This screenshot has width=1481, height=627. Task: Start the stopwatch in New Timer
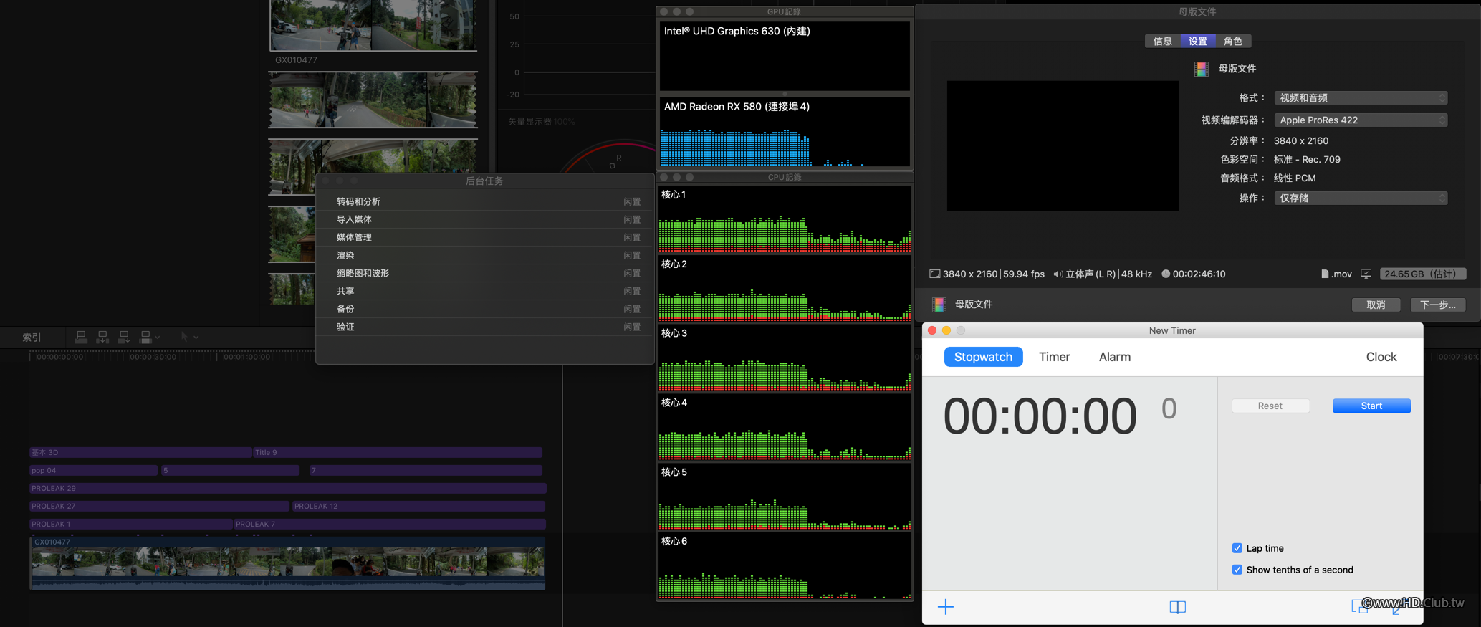(x=1371, y=406)
